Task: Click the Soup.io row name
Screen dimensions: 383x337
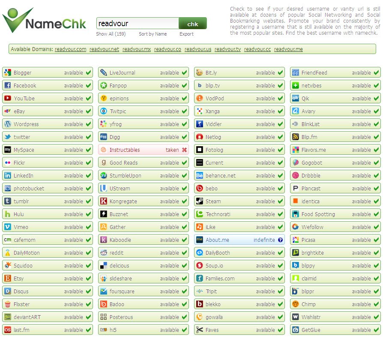Action: tap(214, 266)
